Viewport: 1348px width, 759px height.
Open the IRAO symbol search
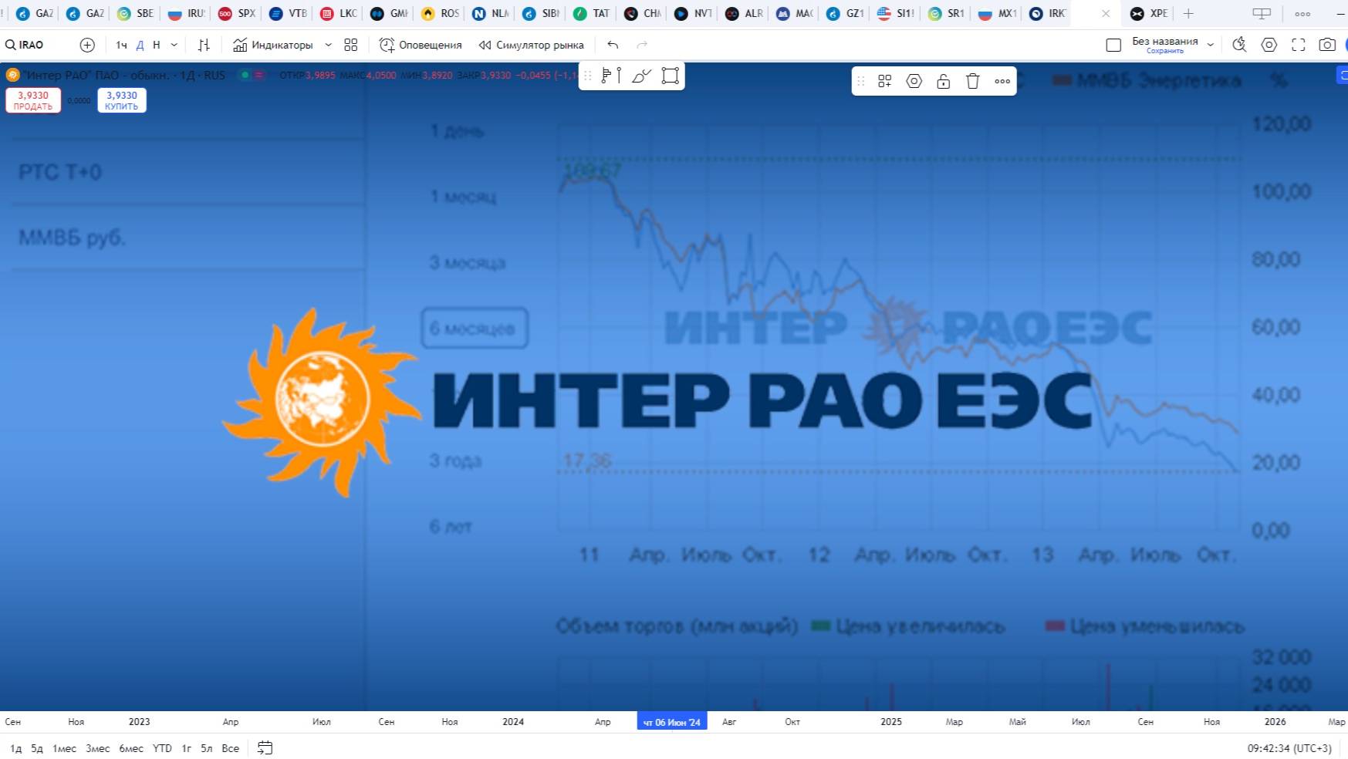(x=25, y=45)
